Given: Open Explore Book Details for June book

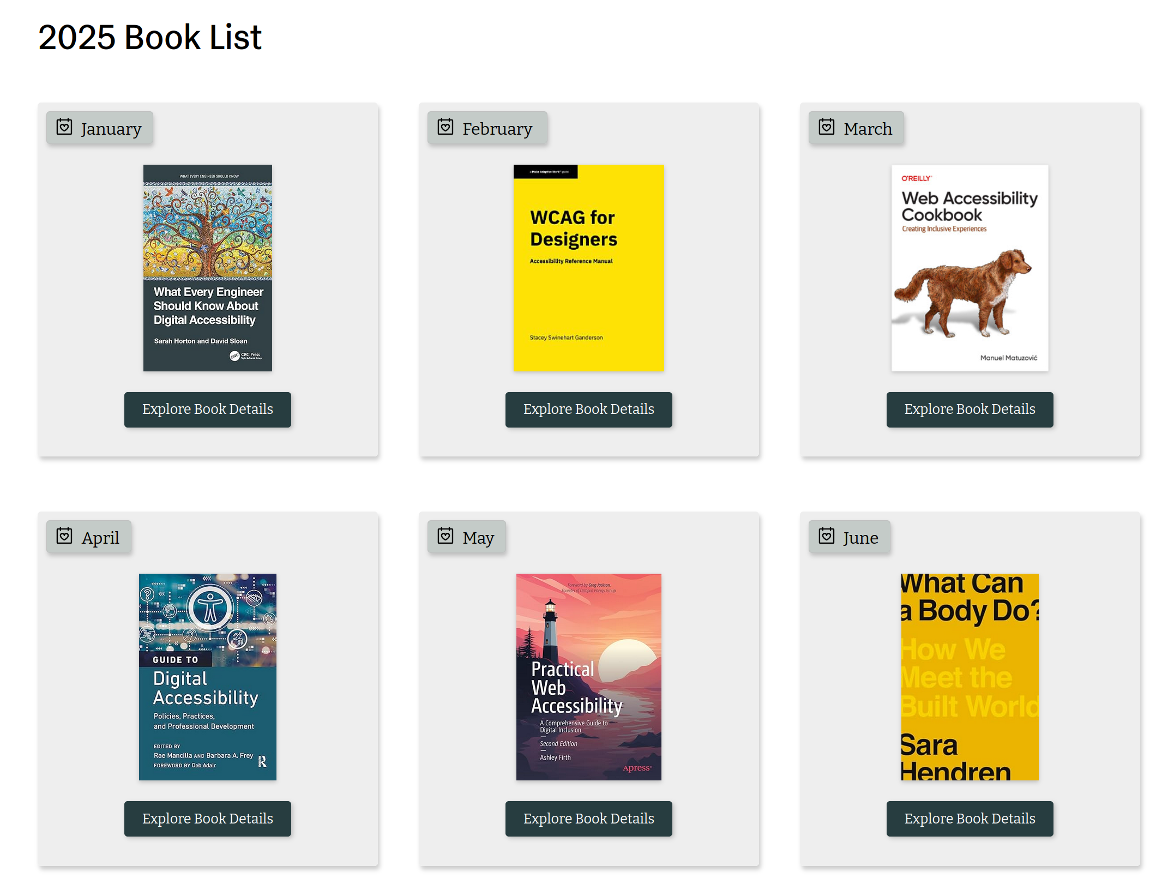Looking at the screenshot, I should 970,819.
